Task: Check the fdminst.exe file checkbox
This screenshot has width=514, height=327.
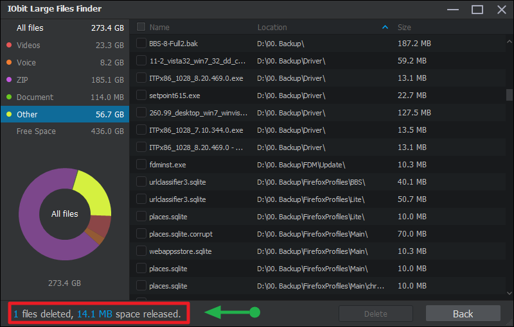Action: (141, 164)
